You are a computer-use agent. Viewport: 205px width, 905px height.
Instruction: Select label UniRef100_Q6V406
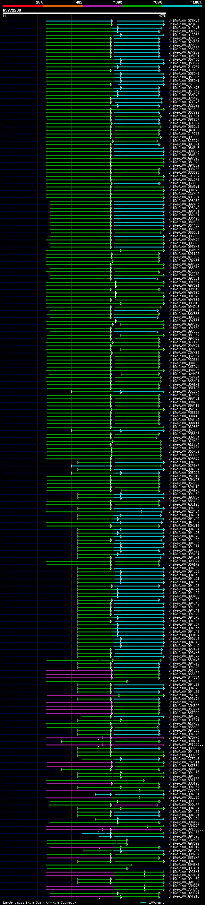(x=184, y=60)
